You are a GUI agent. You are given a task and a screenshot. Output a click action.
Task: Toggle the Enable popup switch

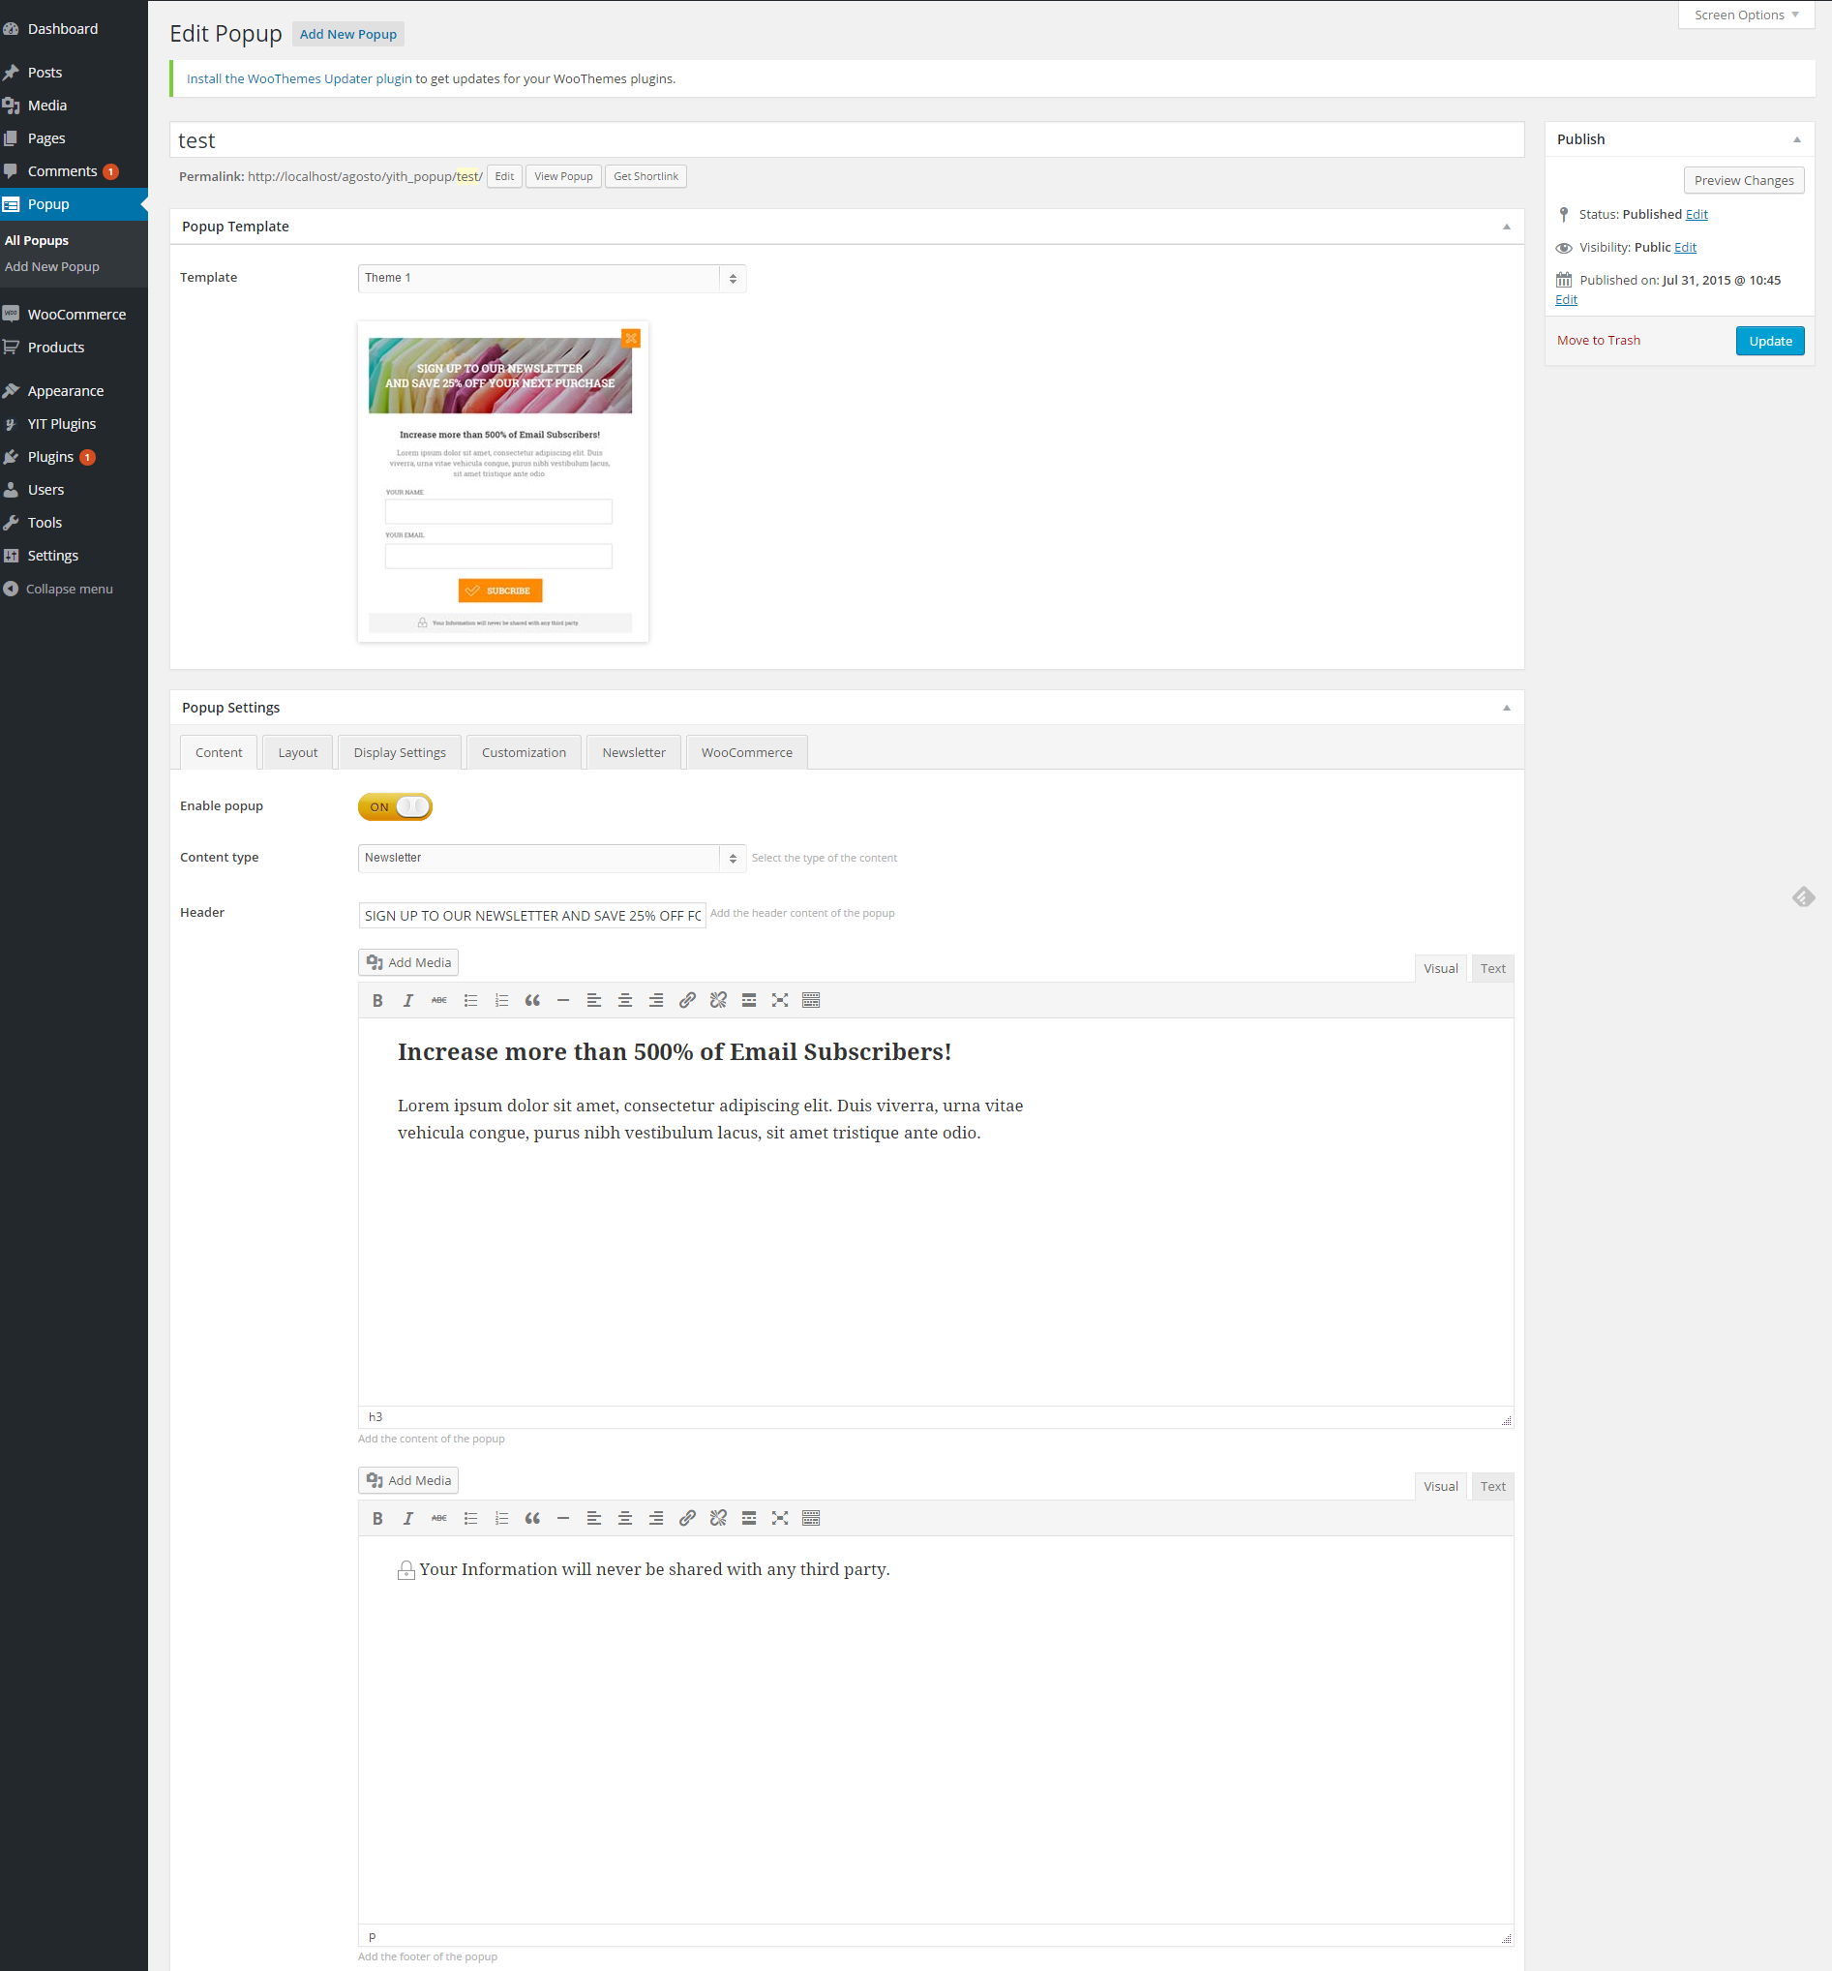click(395, 807)
